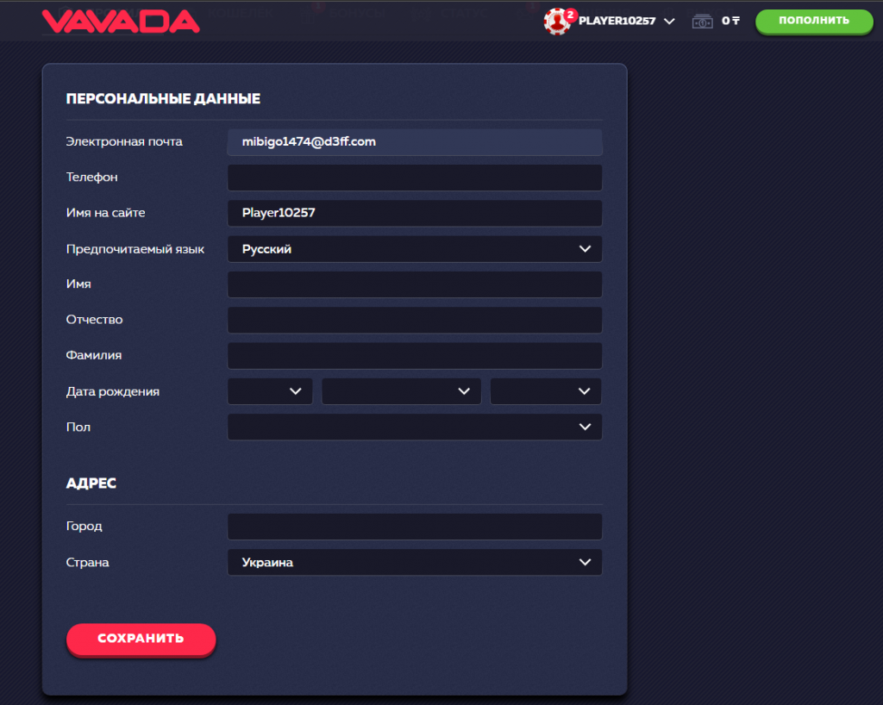Click the Город city field
Image resolution: width=883 pixels, height=705 pixels.
(414, 527)
